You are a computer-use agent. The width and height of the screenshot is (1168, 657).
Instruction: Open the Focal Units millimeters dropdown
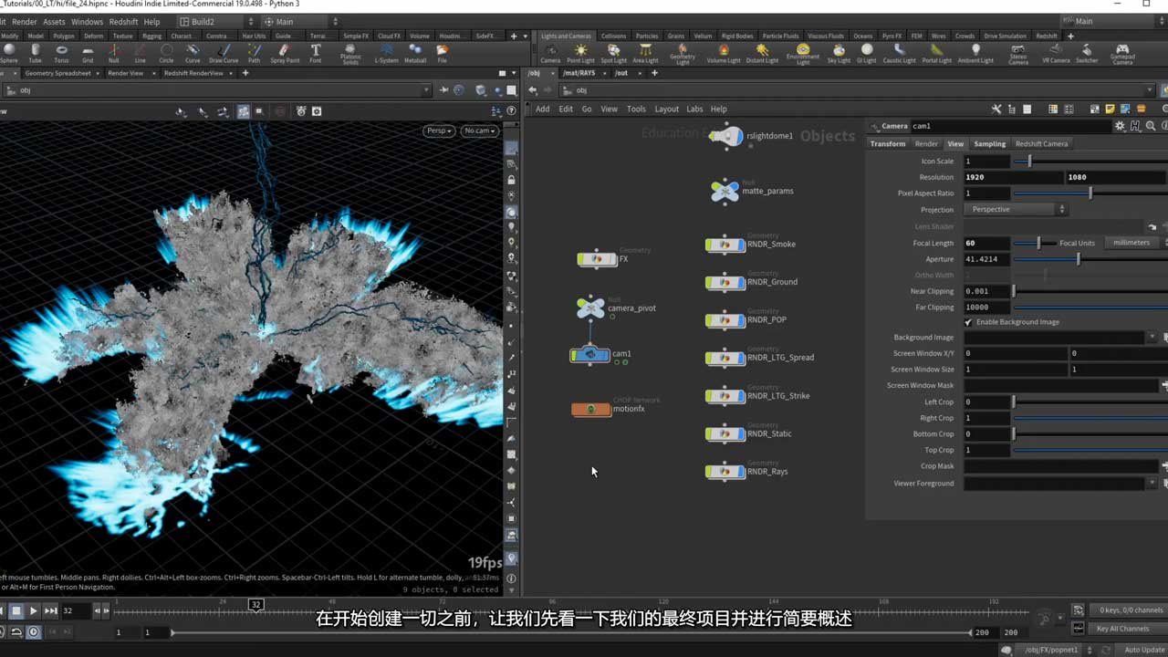pos(1131,243)
